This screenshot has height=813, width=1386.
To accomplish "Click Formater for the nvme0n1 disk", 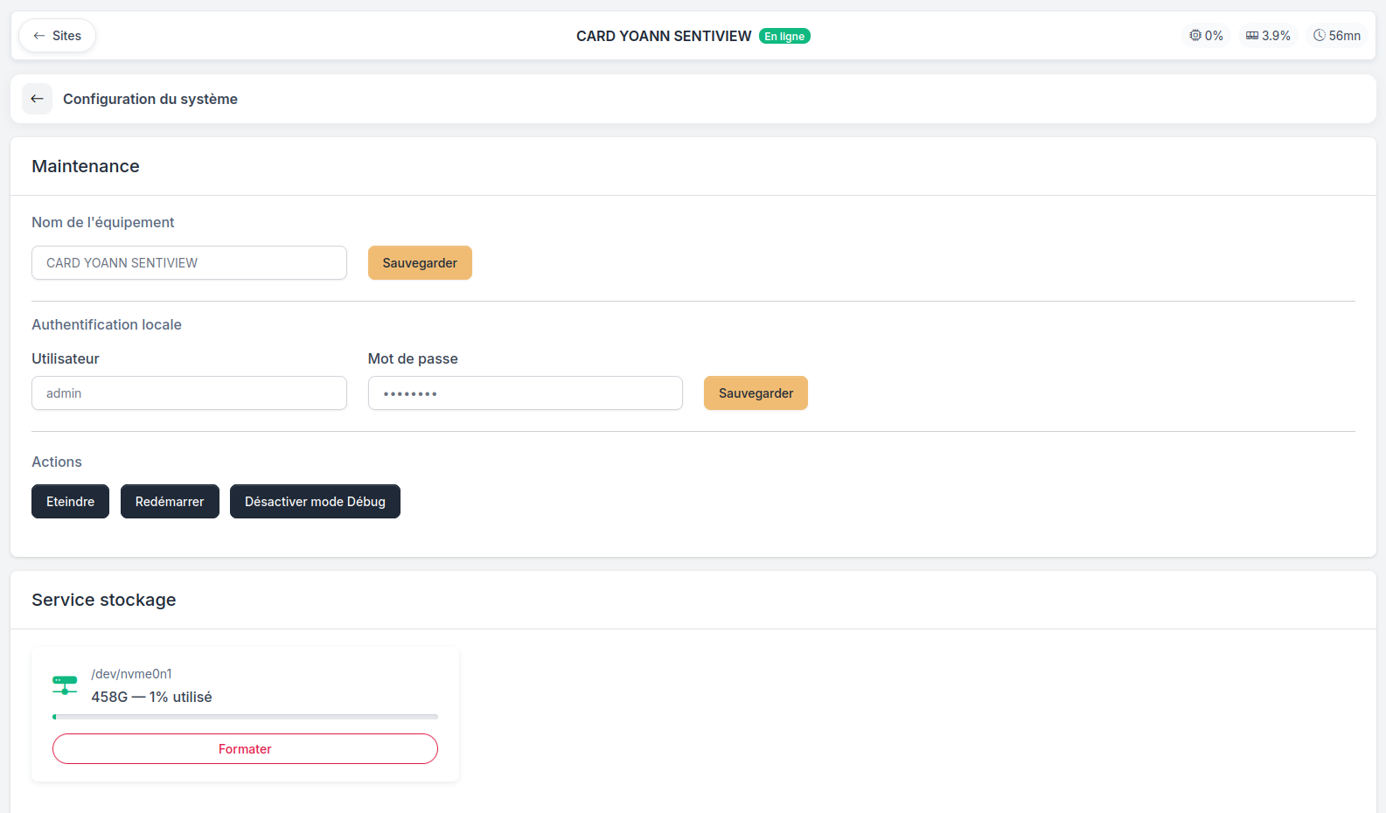I will (x=245, y=749).
